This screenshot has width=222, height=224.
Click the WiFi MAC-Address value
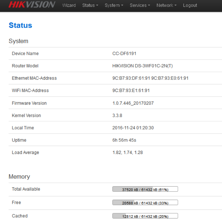pyautogui.click(x=131, y=91)
